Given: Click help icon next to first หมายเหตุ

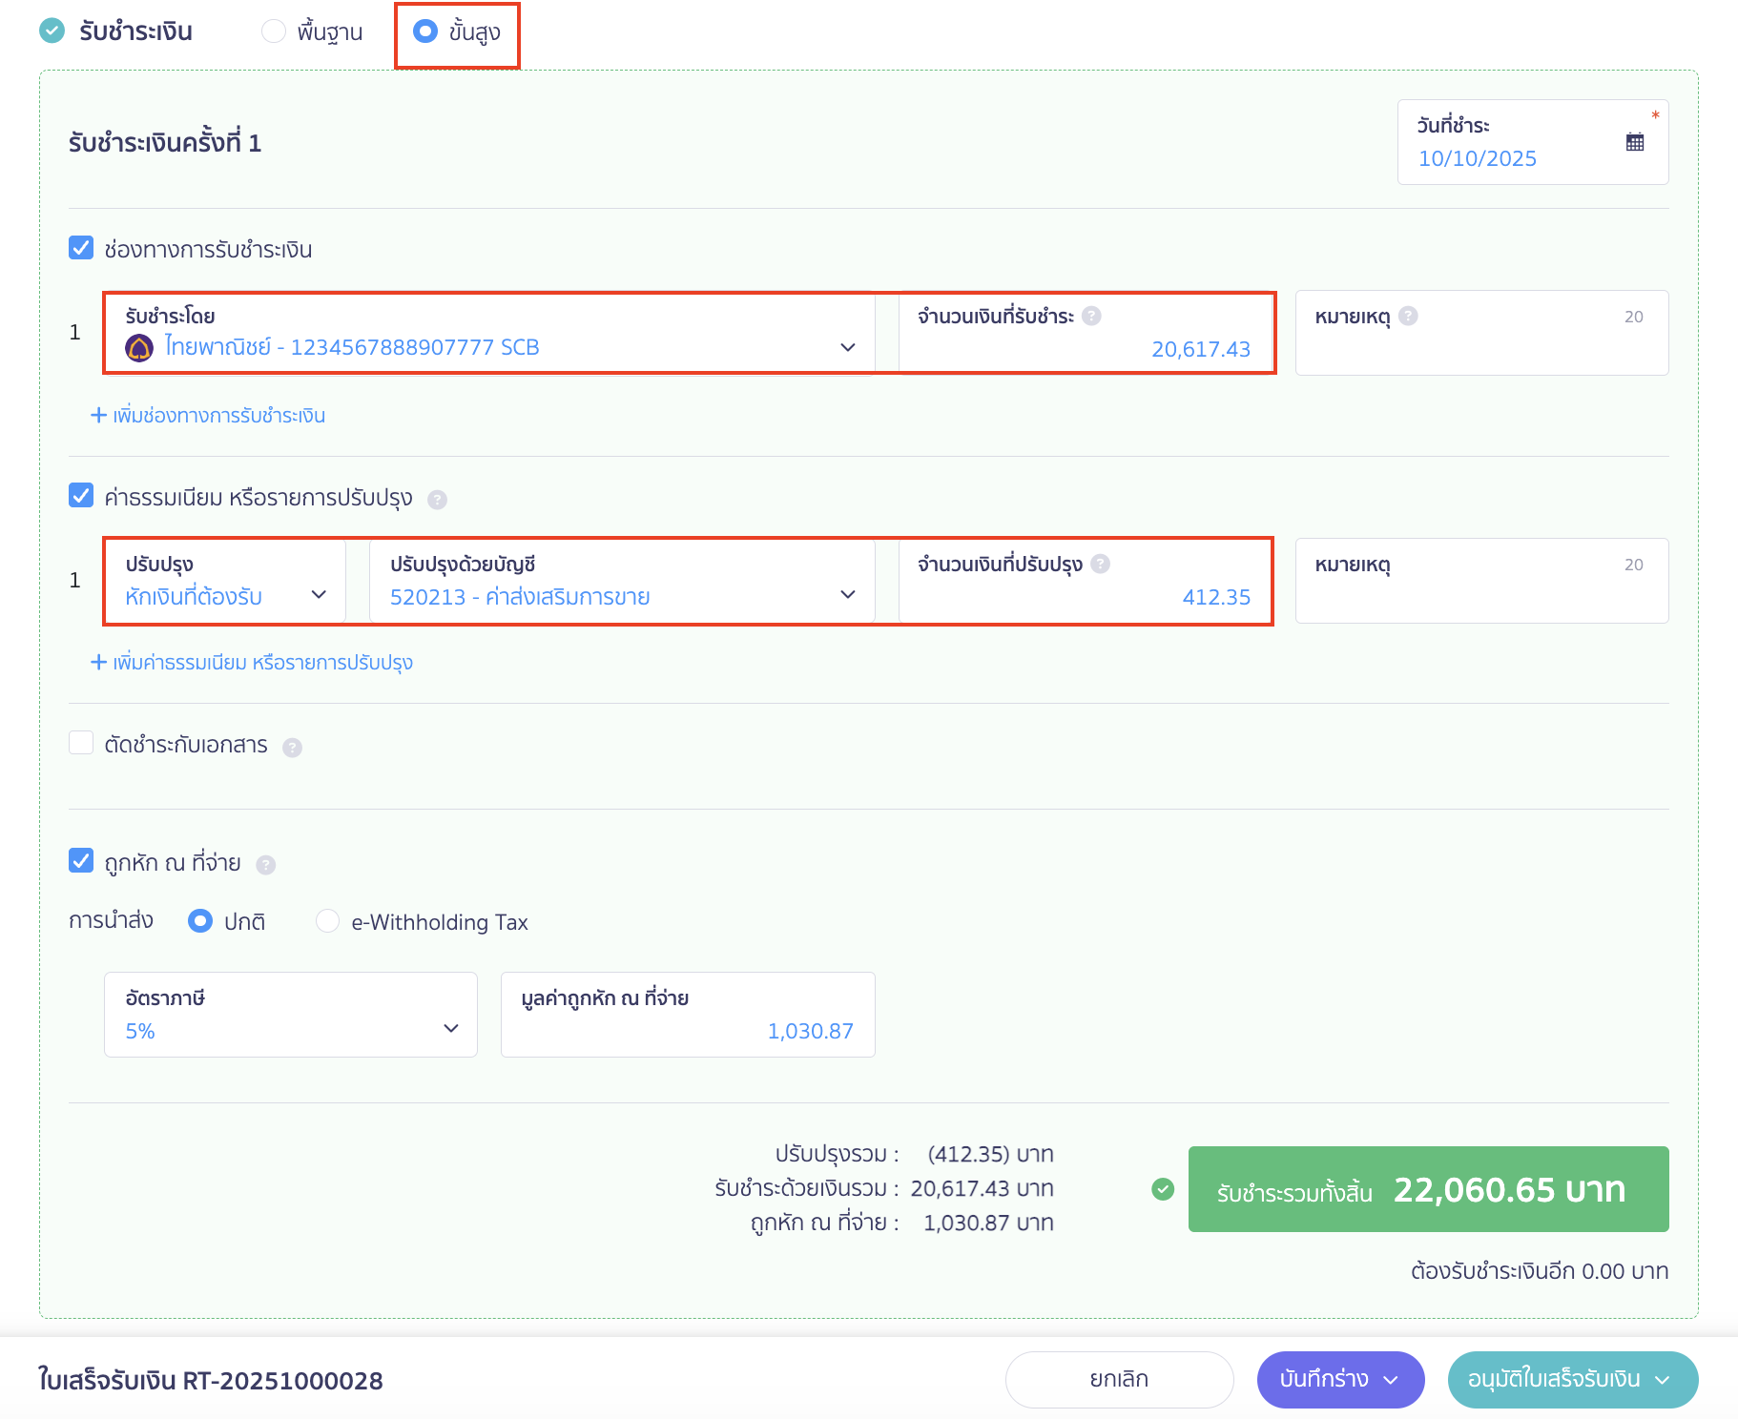Looking at the screenshot, I should click(x=1408, y=316).
